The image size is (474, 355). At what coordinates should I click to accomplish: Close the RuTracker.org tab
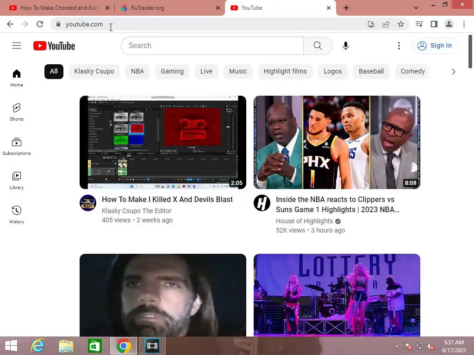click(x=218, y=8)
